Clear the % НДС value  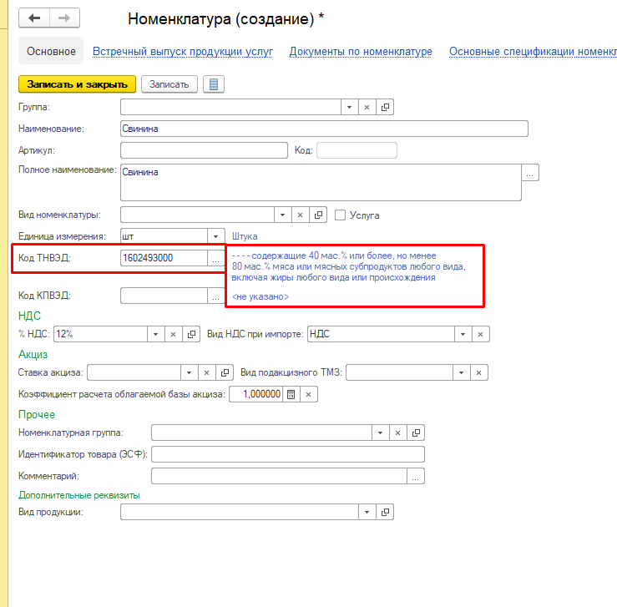pos(173,334)
